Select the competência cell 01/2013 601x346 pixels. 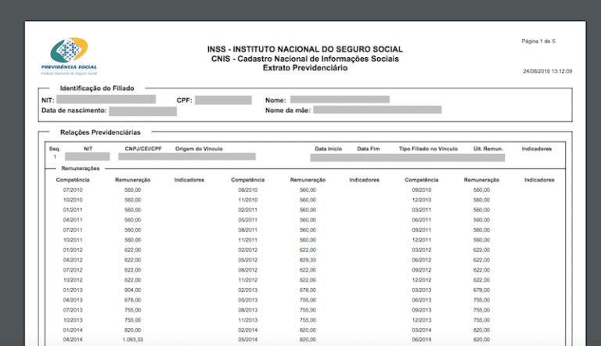pyautogui.click(x=73, y=290)
